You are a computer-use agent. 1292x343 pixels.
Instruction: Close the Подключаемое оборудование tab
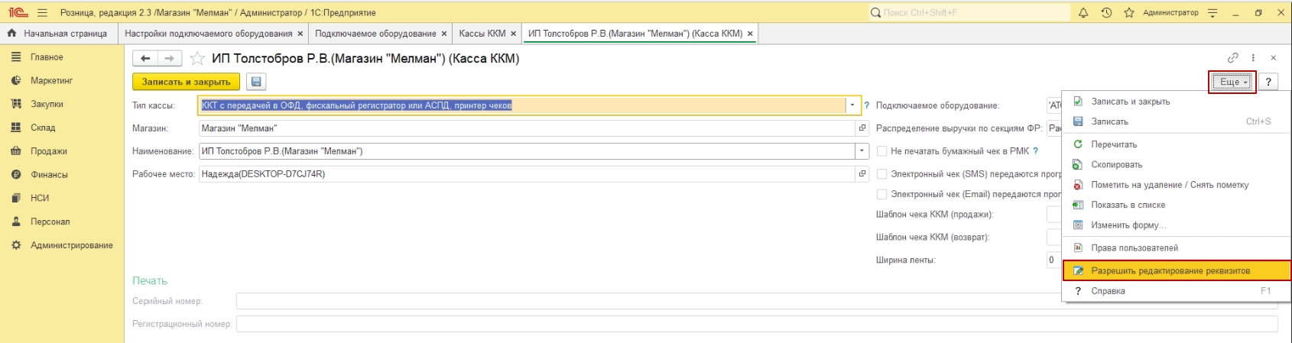pyautogui.click(x=443, y=34)
